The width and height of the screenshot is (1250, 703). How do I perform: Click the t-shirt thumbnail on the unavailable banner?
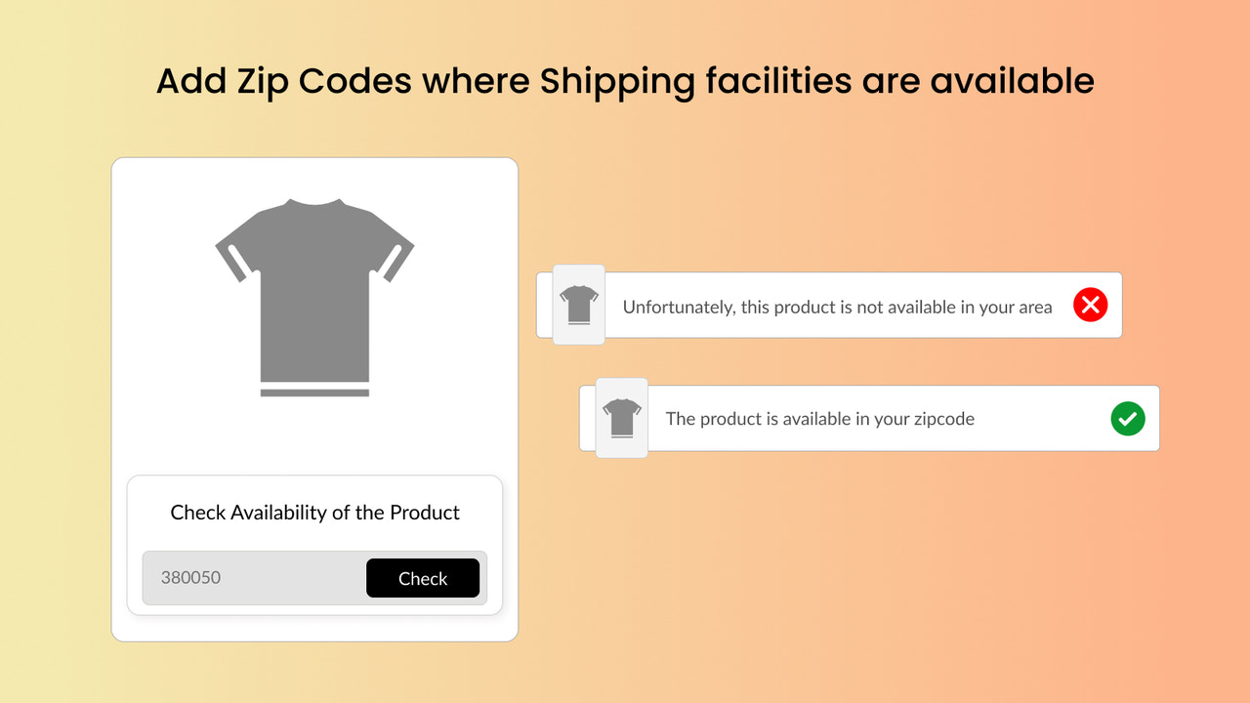tap(579, 305)
